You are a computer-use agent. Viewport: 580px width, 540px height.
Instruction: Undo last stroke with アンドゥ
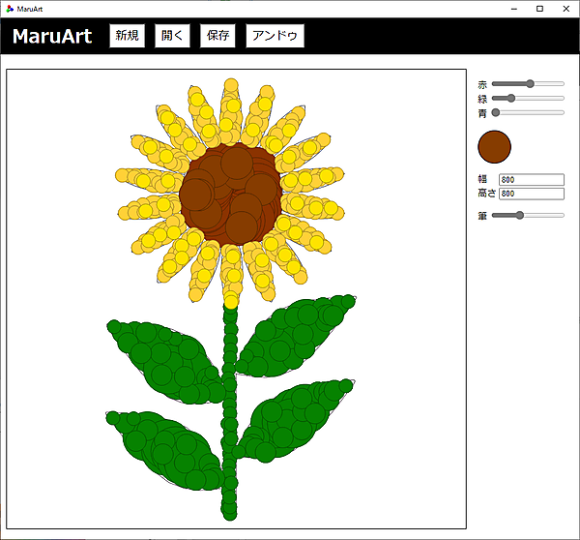275,36
